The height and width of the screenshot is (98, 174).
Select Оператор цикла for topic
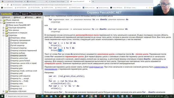pos(18,56)
